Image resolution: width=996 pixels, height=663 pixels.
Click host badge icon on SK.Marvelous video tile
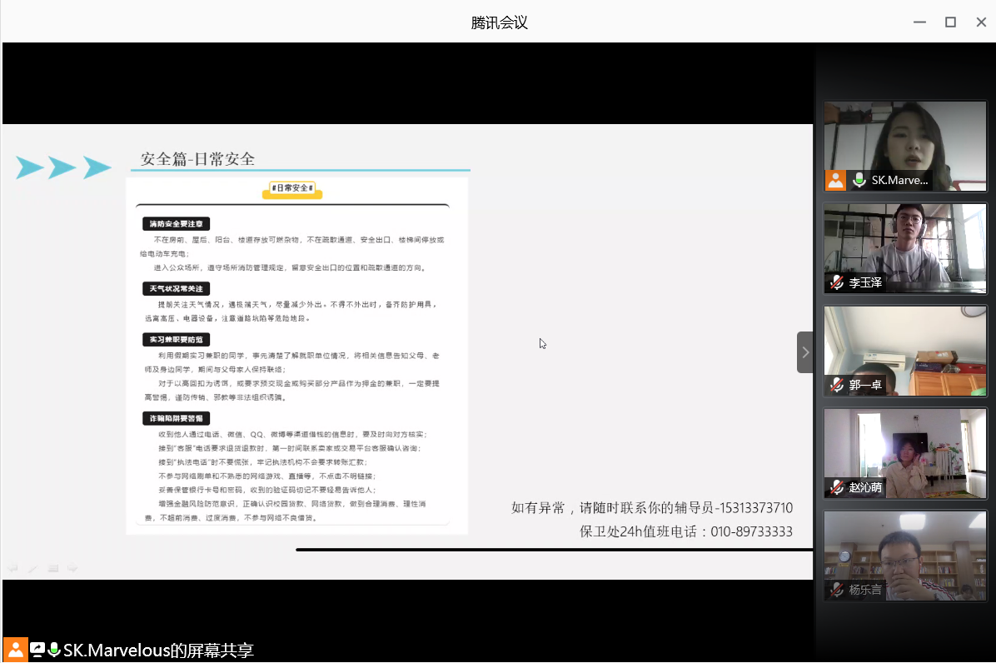tap(835, 180)
